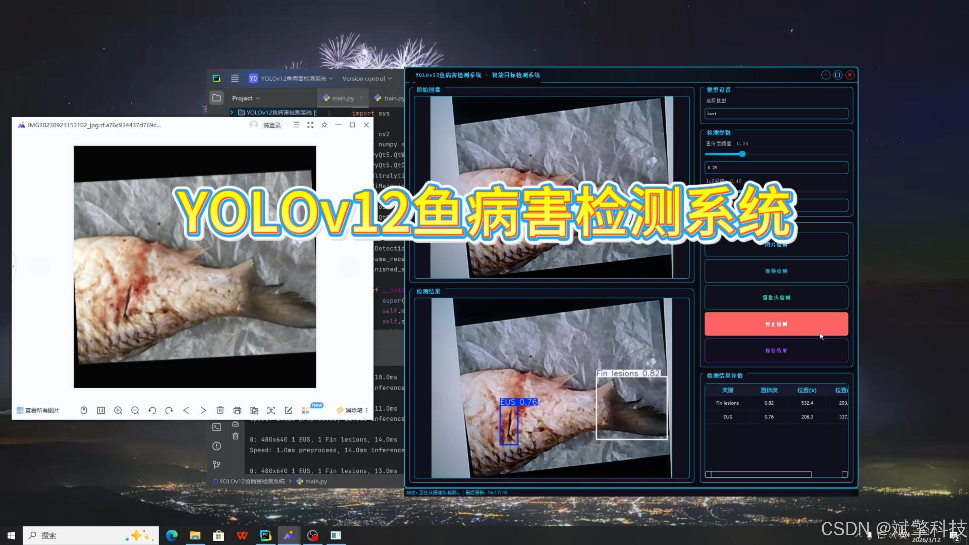
Task: Expand the Project panel dropdown
Action: [x=246, y=98]
